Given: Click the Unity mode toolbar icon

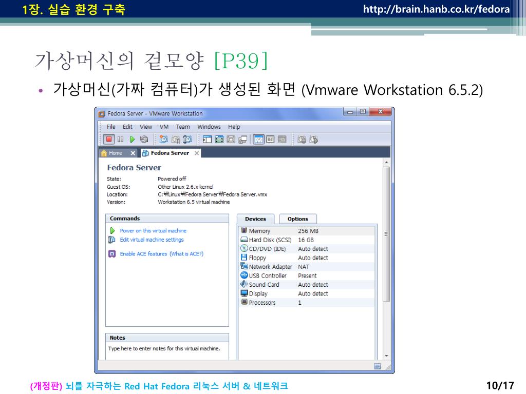Looking at the screenshot, I should pyautogui.click(x=242, y=140).
